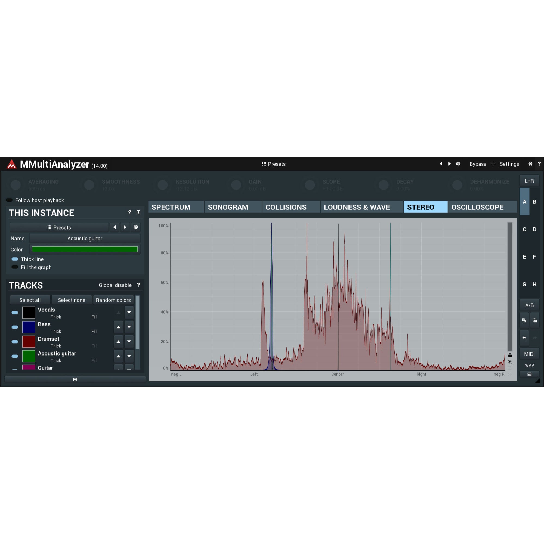This screenshot has width=544, height=544.
Task: Move Acoustic guitar track up
Action: tap(118, 356)
